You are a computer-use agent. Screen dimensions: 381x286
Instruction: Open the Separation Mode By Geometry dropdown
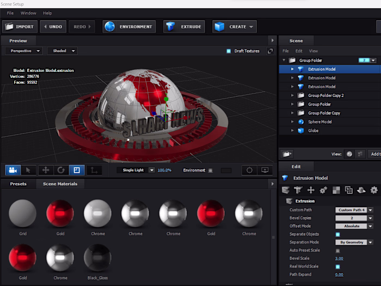(x=354, y=242)
